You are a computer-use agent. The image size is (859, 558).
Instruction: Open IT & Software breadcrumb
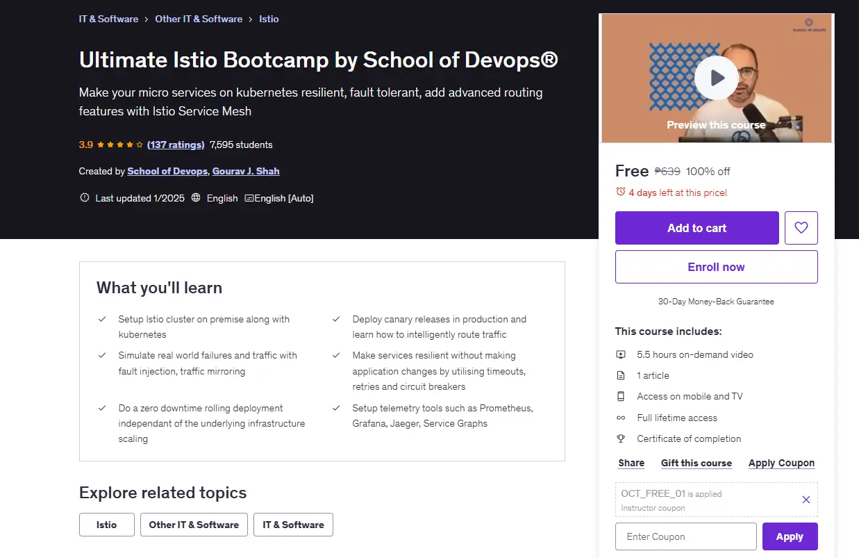(x=108, y=19)
